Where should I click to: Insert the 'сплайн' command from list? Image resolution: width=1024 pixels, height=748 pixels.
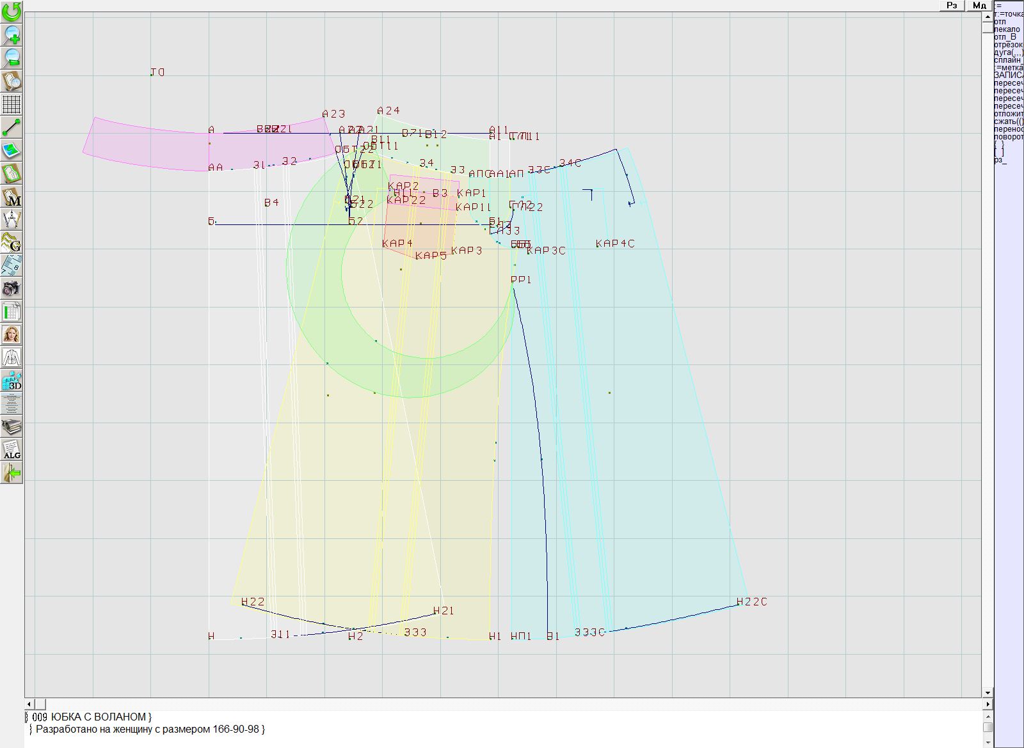pos(1008,60)
